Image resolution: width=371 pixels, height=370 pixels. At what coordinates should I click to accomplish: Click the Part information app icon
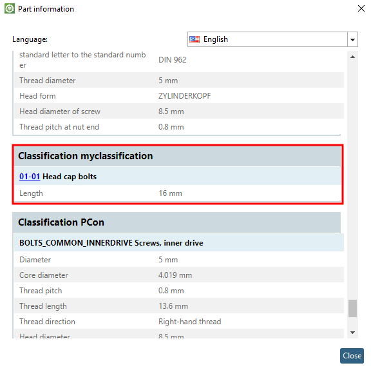coord(10,9)
